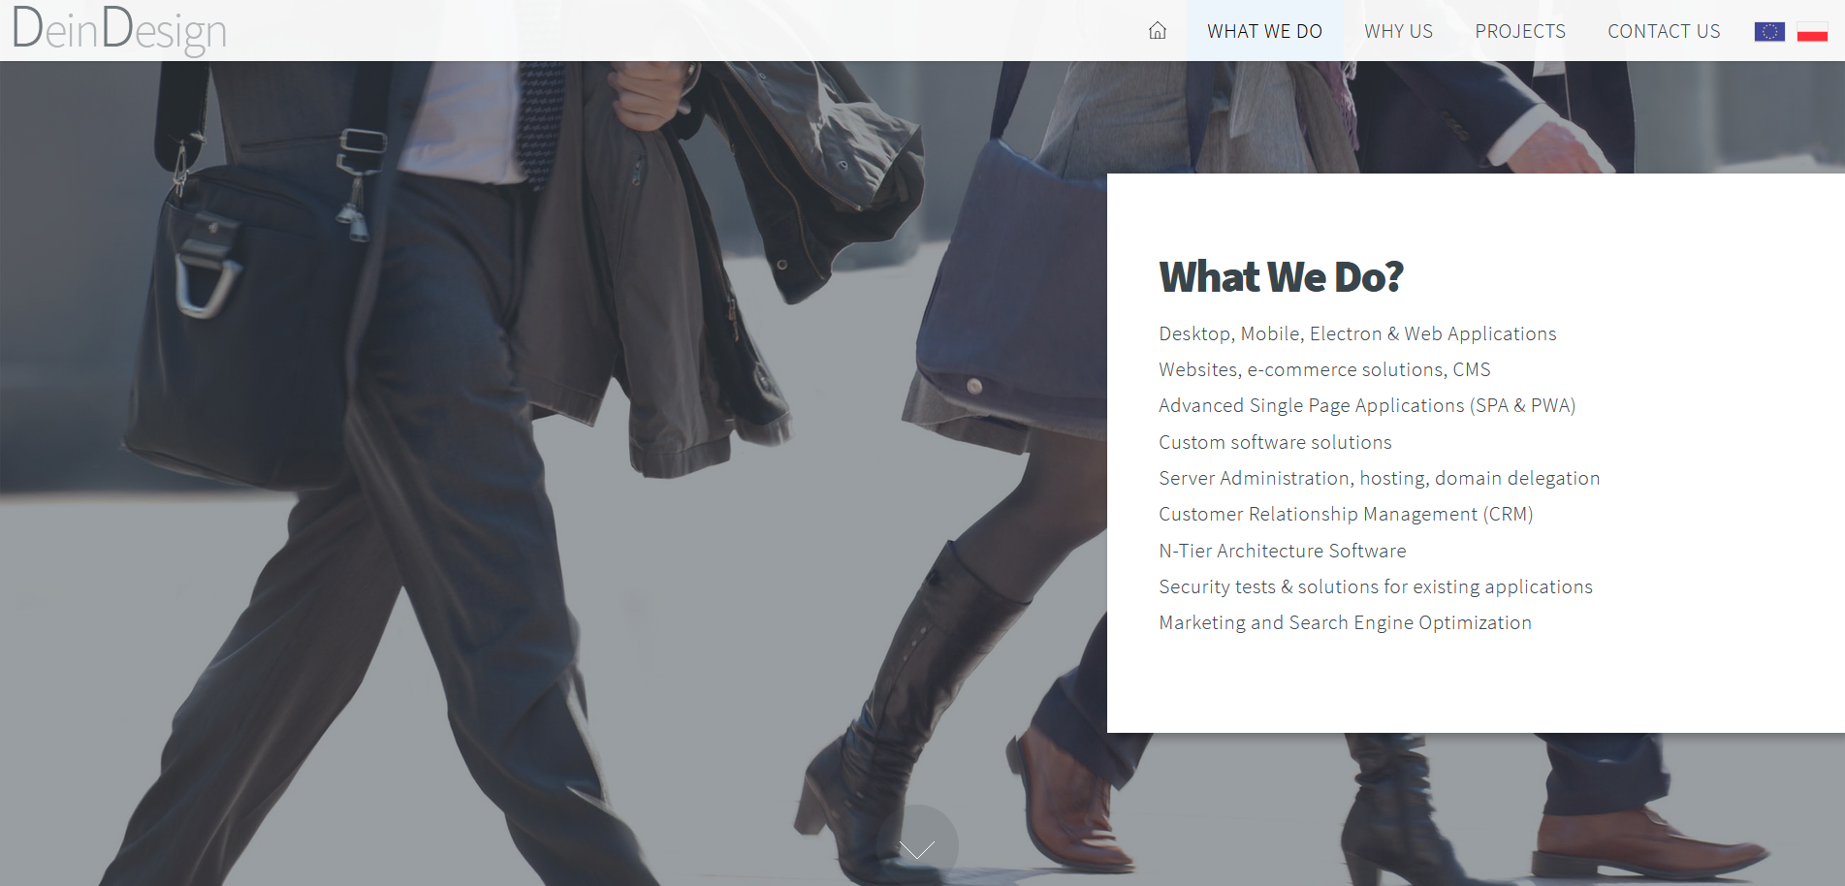Click 'N-Tier Architecture Software' text
1845x886 pixels.
point(1282,551)
